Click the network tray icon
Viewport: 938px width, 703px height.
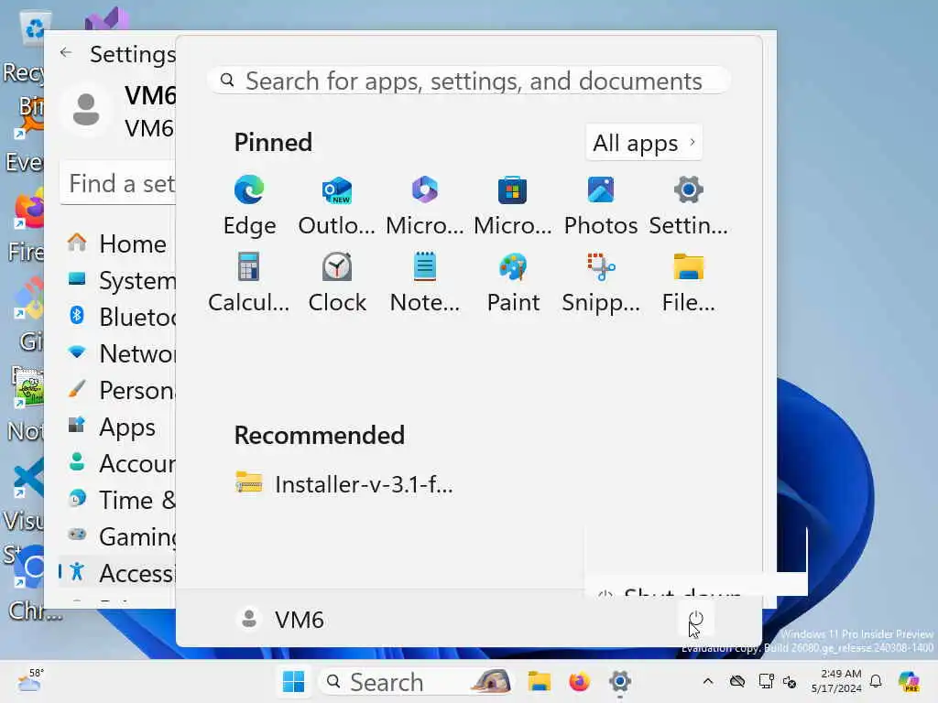click(x=766, y=681)
